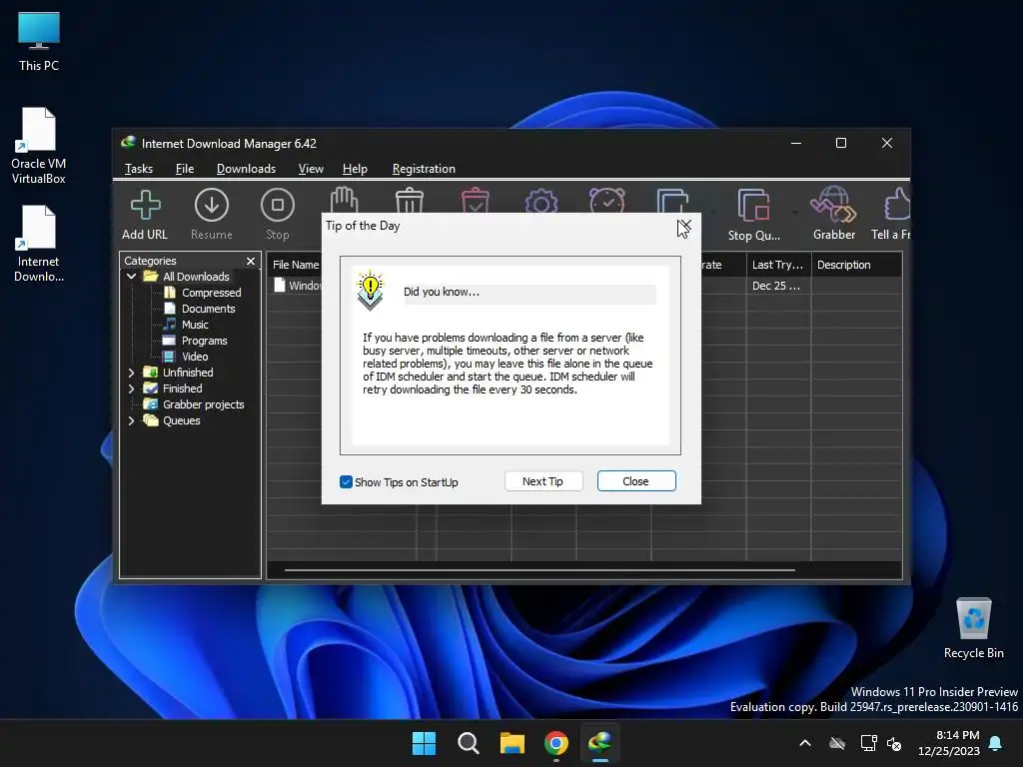Screen dimensions: 1023x767
Task: Close Tip of the Day via X
Action: 684,226
